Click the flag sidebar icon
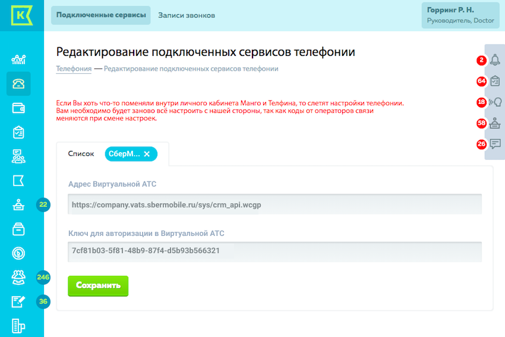Screen dimensions: 505x337 pos(18,181)
